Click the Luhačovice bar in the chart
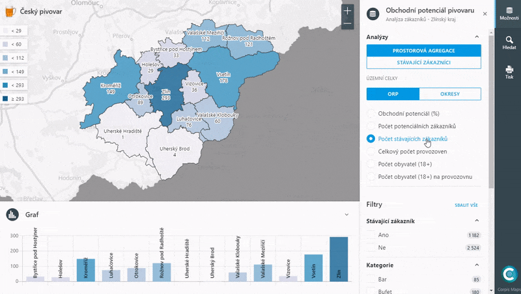 [111, 276]
